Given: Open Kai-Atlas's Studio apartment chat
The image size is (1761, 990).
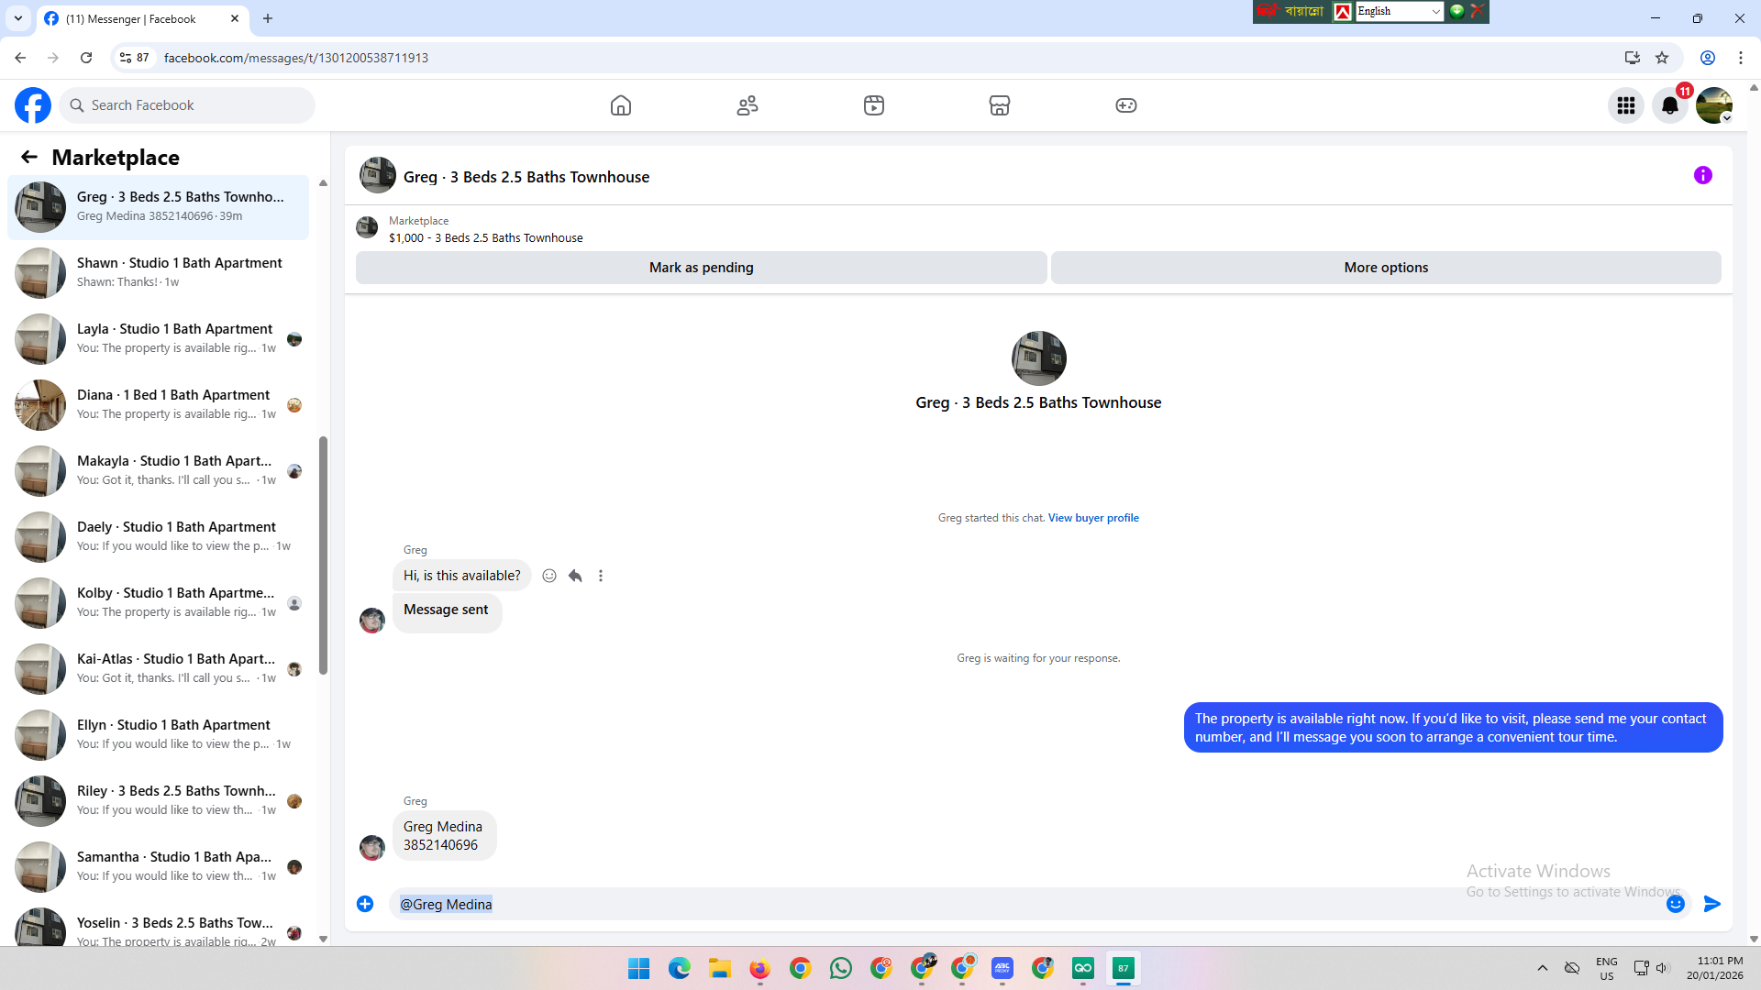Looking at the screenshot, I should point(158,669).
